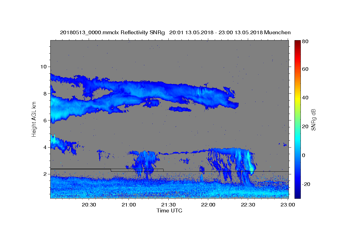Viewport: 357px width, 238px height.
Task: Click the colorbar value 40
Action: pyautogui.click(x=305, y=98)
